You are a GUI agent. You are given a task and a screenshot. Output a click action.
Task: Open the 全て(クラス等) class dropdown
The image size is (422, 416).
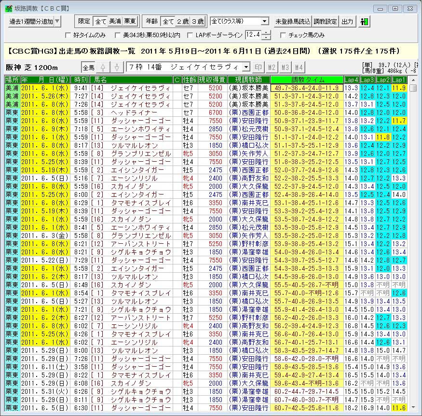(x=240, y=22)
